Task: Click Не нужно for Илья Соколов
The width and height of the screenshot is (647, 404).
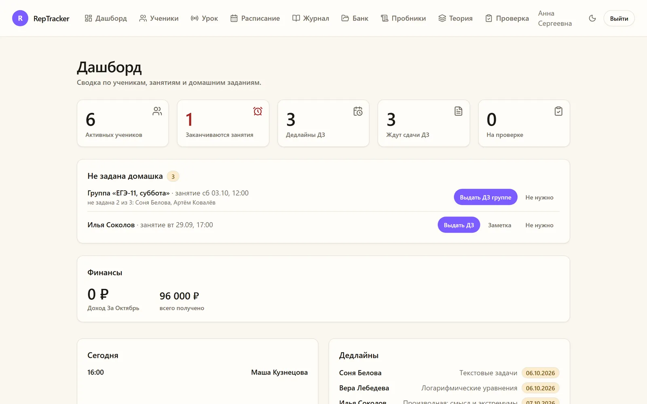Action: point(539,225)
